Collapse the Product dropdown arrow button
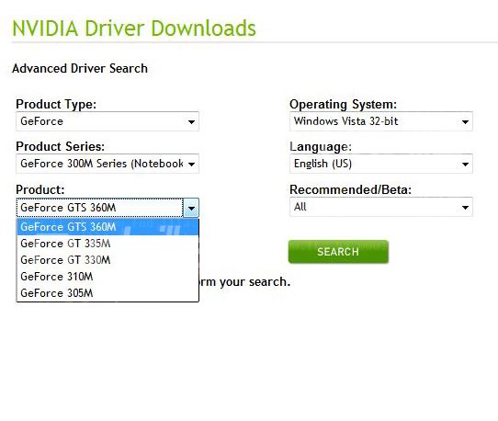498x421 pixels. tap(191, 208)
